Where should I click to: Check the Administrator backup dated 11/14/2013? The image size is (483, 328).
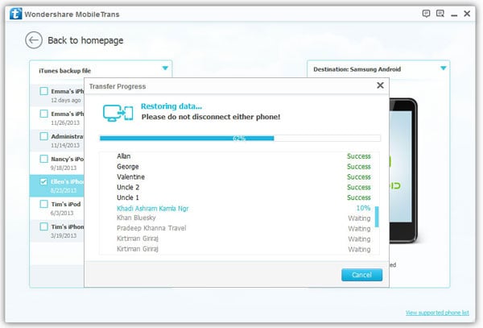pyautogui.click(x=44, y=136)
